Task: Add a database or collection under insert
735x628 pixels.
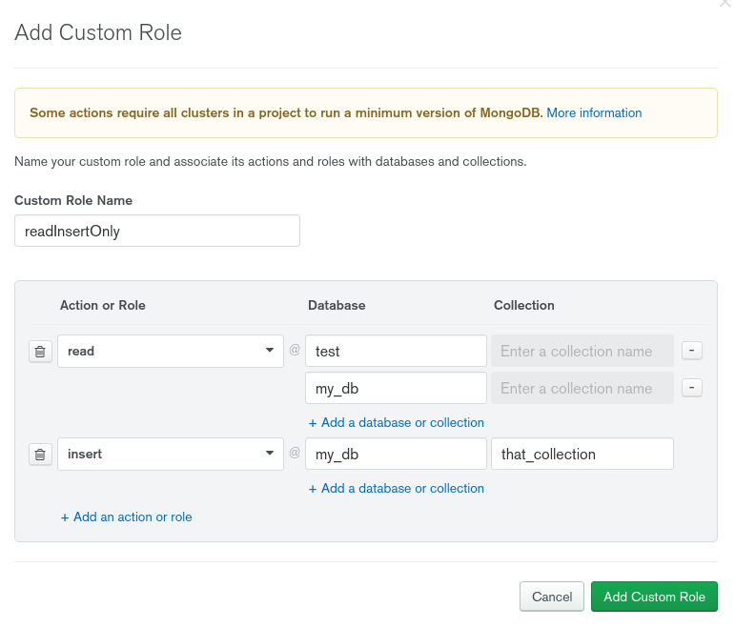Action: (x=396, y=488)
